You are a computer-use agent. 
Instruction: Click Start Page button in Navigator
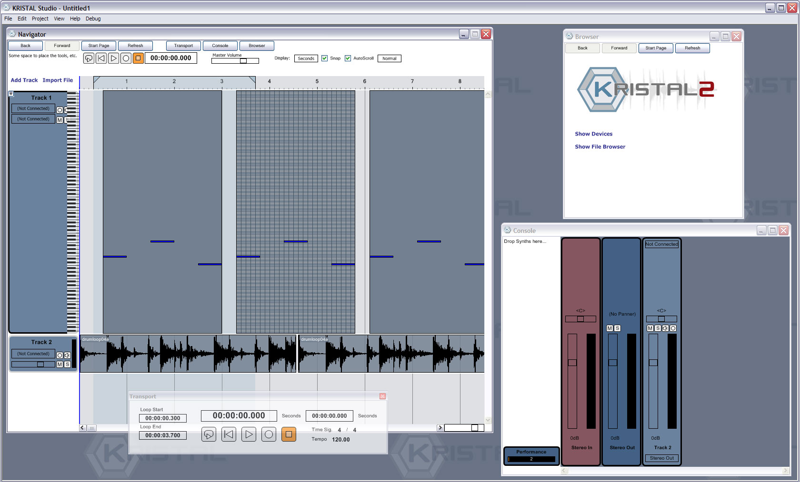pos(99,46)
